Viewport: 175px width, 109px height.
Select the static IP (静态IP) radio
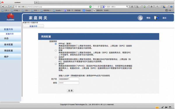(x=56, y=64)
